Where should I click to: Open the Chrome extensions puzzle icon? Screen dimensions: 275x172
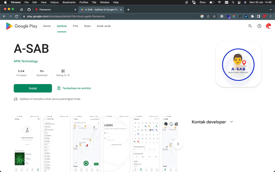pyautogui.click(x=252, y=16)
